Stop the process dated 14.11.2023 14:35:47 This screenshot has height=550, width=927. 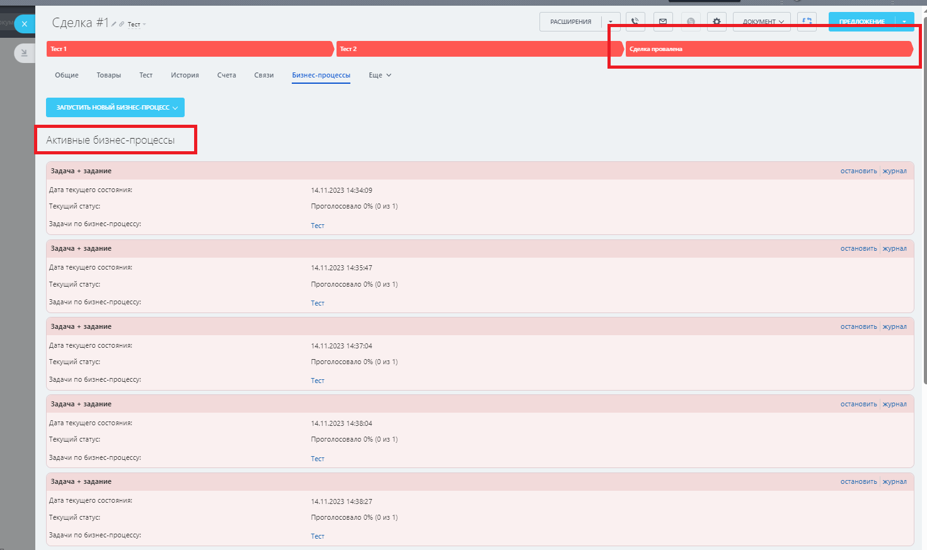click(x=858, y=249)
